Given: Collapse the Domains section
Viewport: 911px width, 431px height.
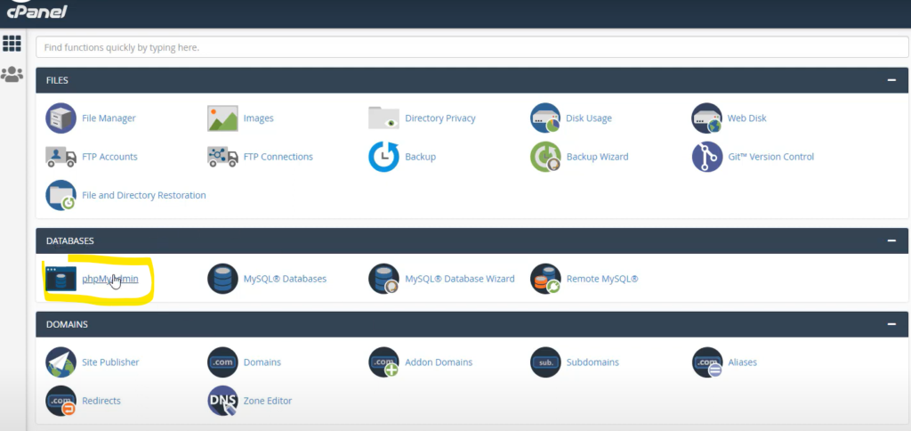Looking at the screenshot, I should [x=891, y=324].
